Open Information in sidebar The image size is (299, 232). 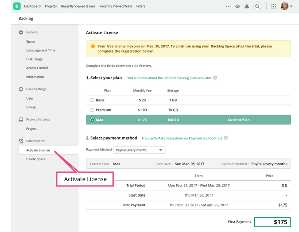(x=35, y=77)
